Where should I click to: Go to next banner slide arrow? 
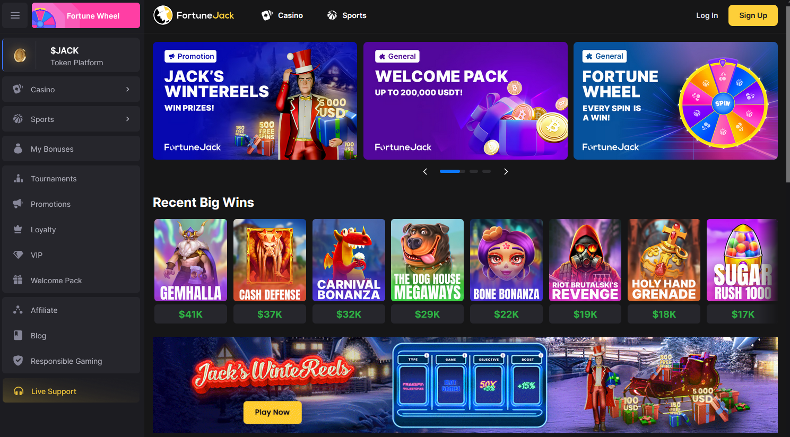506,171
